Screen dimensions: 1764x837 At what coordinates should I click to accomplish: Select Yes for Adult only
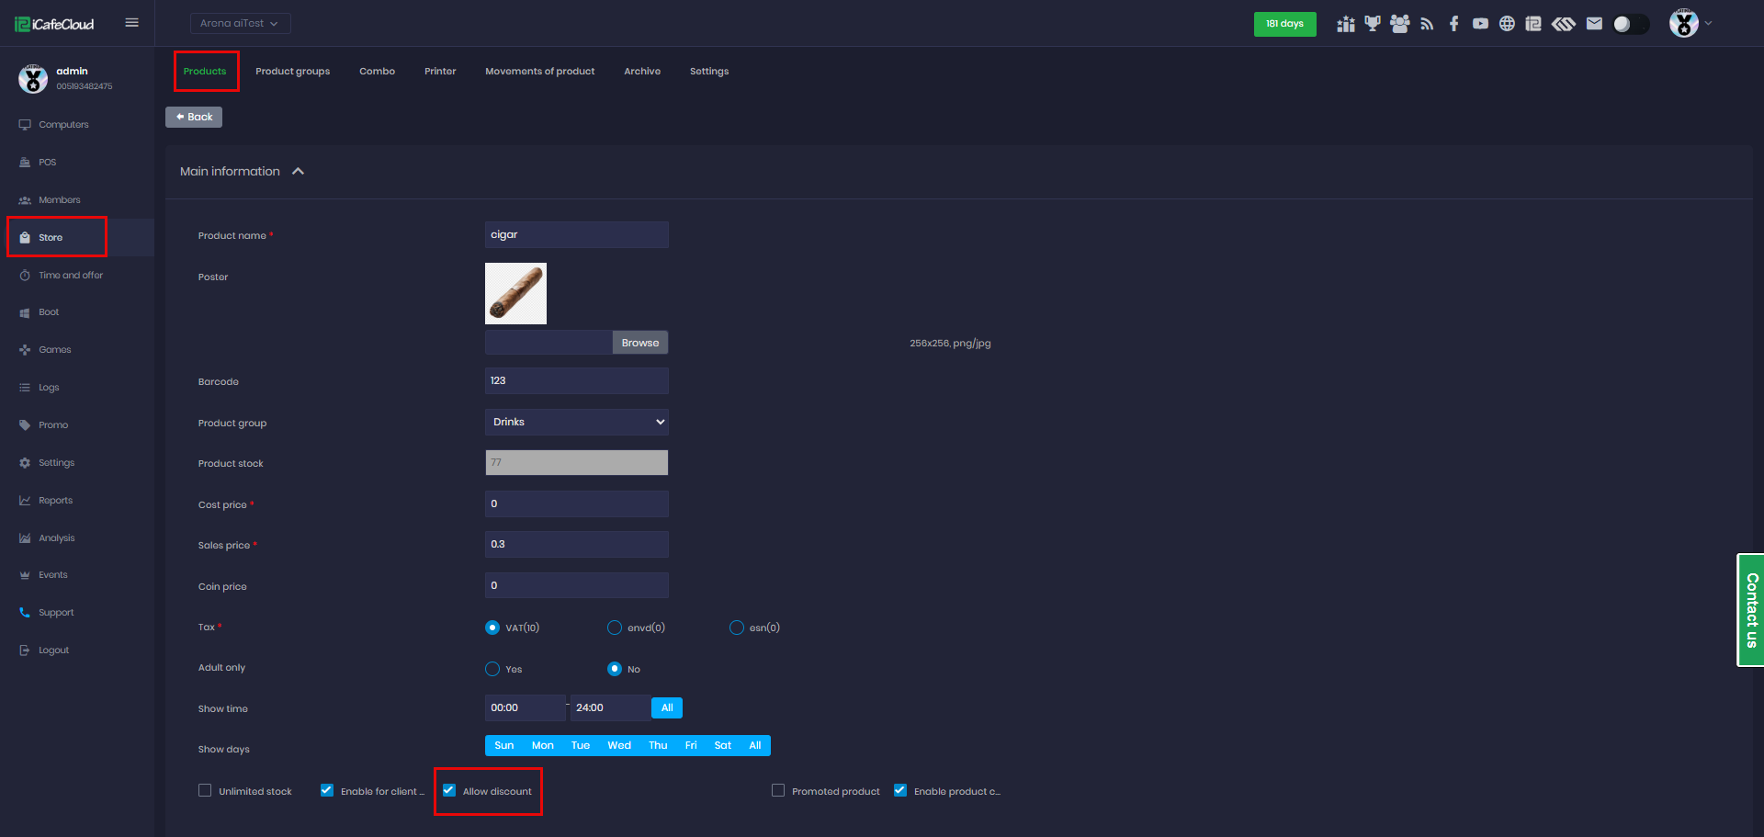pos(492,669)
